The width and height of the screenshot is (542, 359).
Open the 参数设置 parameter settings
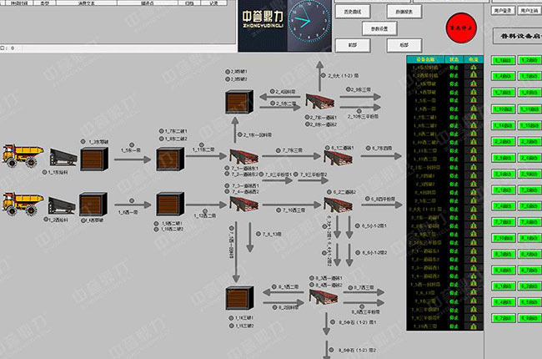tap(380, 28)
